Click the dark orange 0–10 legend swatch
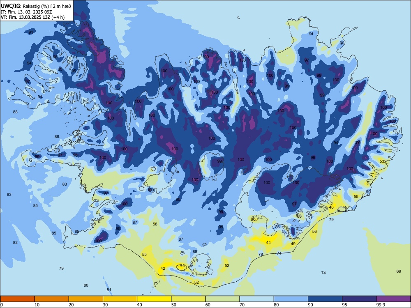The width and height of the screenshot is (411, 308). pos(17,299)
